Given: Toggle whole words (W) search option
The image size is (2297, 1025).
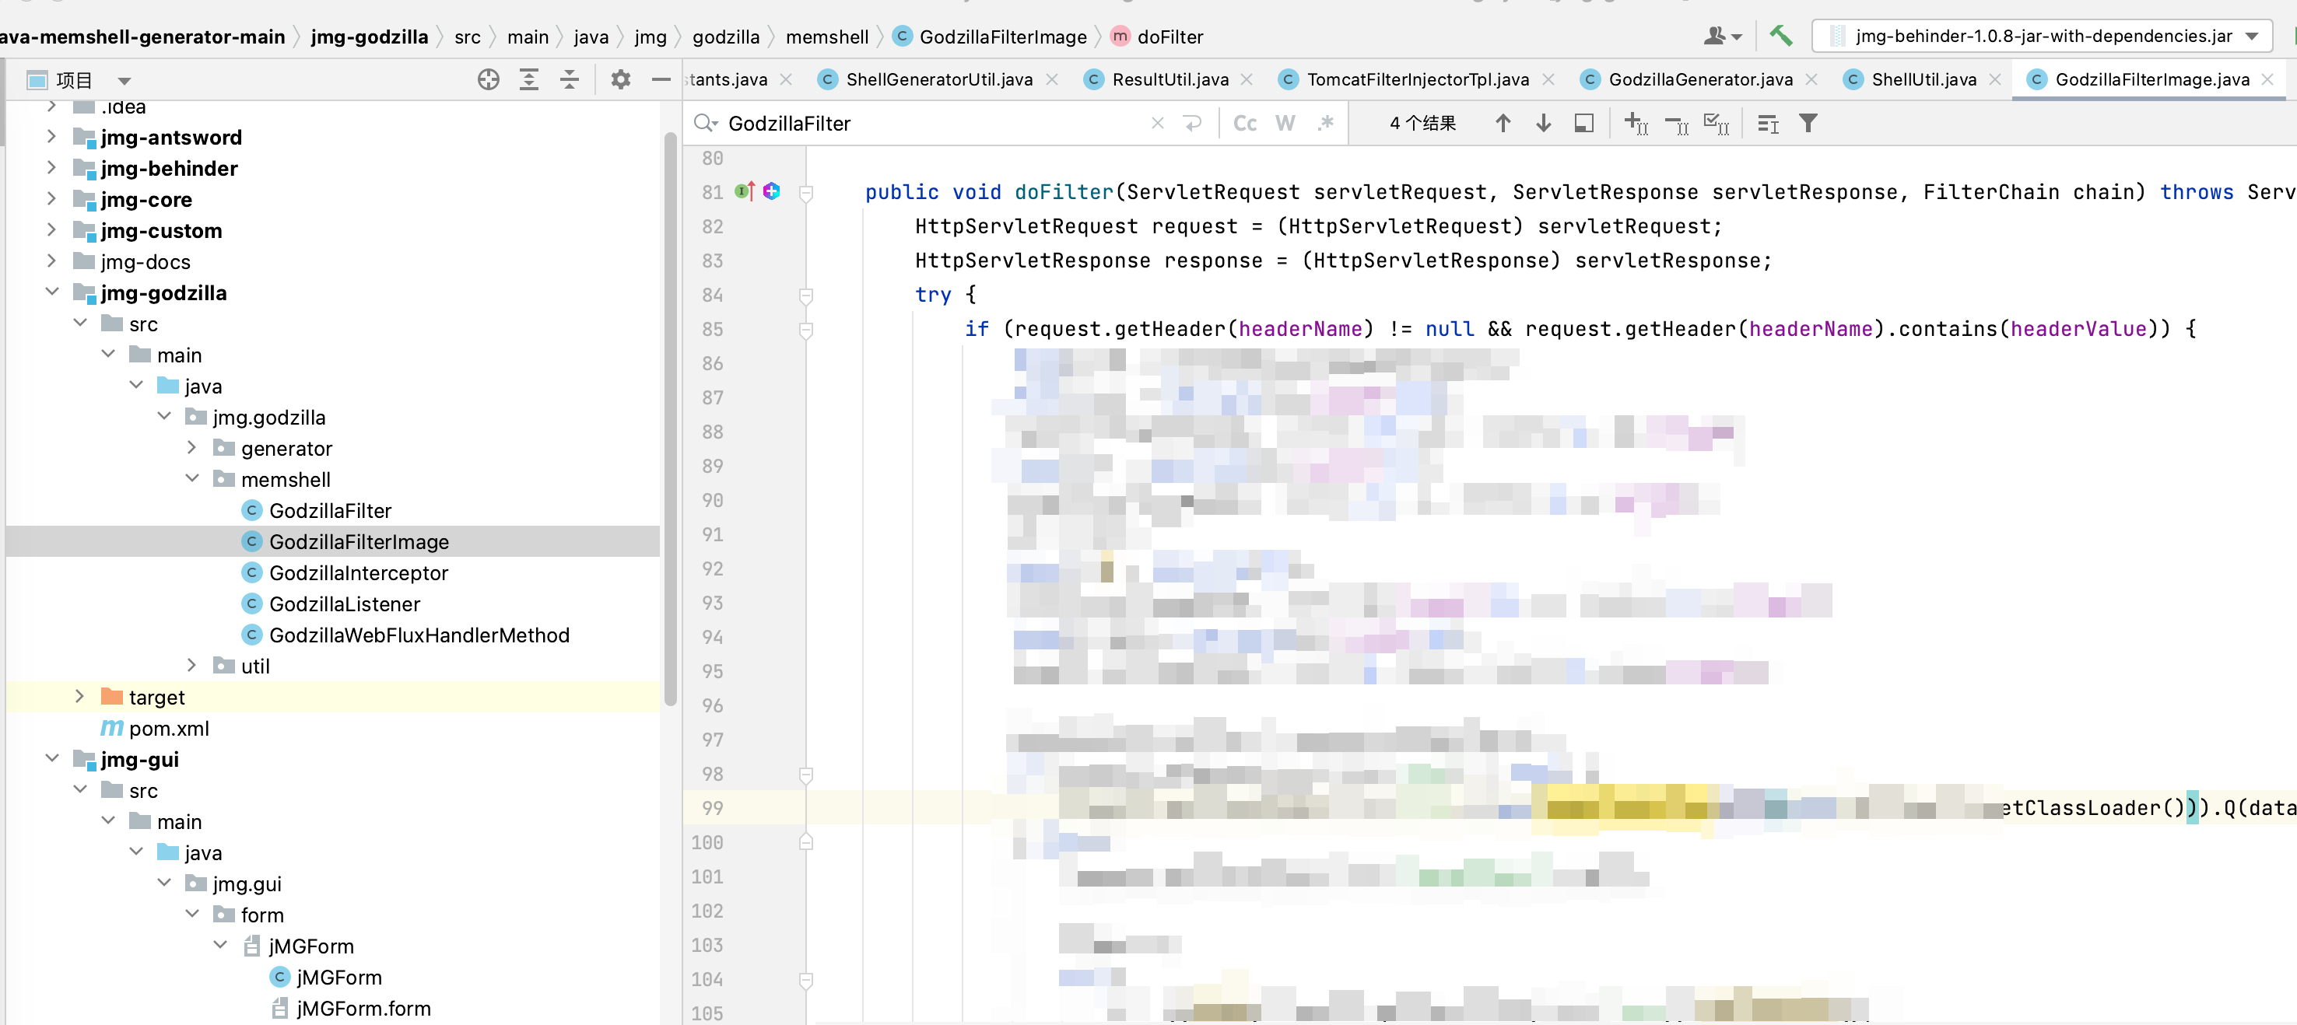Looking at the screenshot, I should [1285, 123].
